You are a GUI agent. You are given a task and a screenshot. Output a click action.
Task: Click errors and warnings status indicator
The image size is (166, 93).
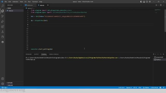click(4, 88)
